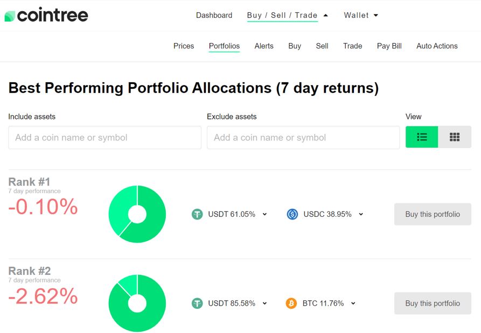481x333 pixels.
Task: Buy the Rank #1 portfolio
Action: point(433,214)
